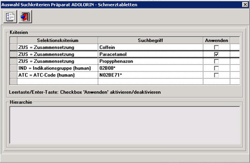Screen dimensions: 250x163
Task: Uncheck the Anwenden checkbox for Paracetamol
Action: click(217, 54)
